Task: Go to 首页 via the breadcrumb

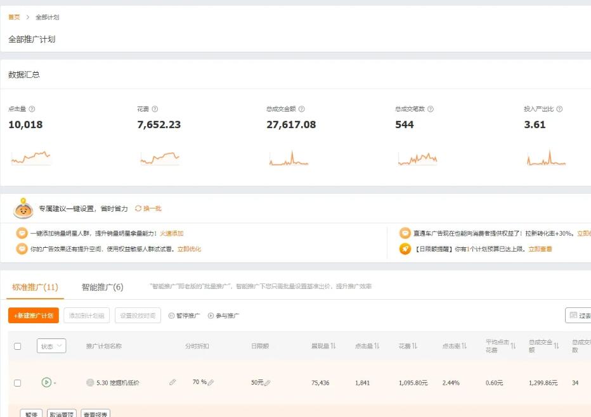Action: [14, 17]
